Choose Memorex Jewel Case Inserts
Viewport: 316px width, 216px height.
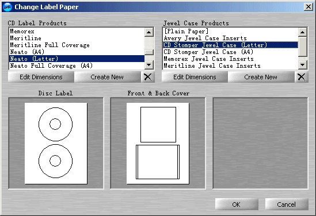[230, 59]
